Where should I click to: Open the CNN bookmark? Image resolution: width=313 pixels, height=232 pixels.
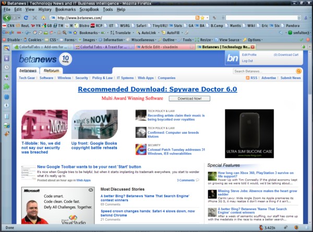[8, 26]
